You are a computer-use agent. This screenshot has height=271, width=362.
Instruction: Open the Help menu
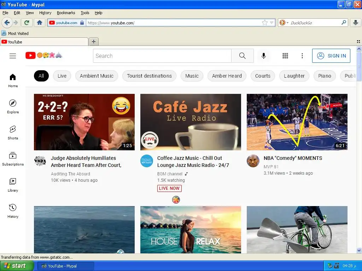click(x=98, y=13)
